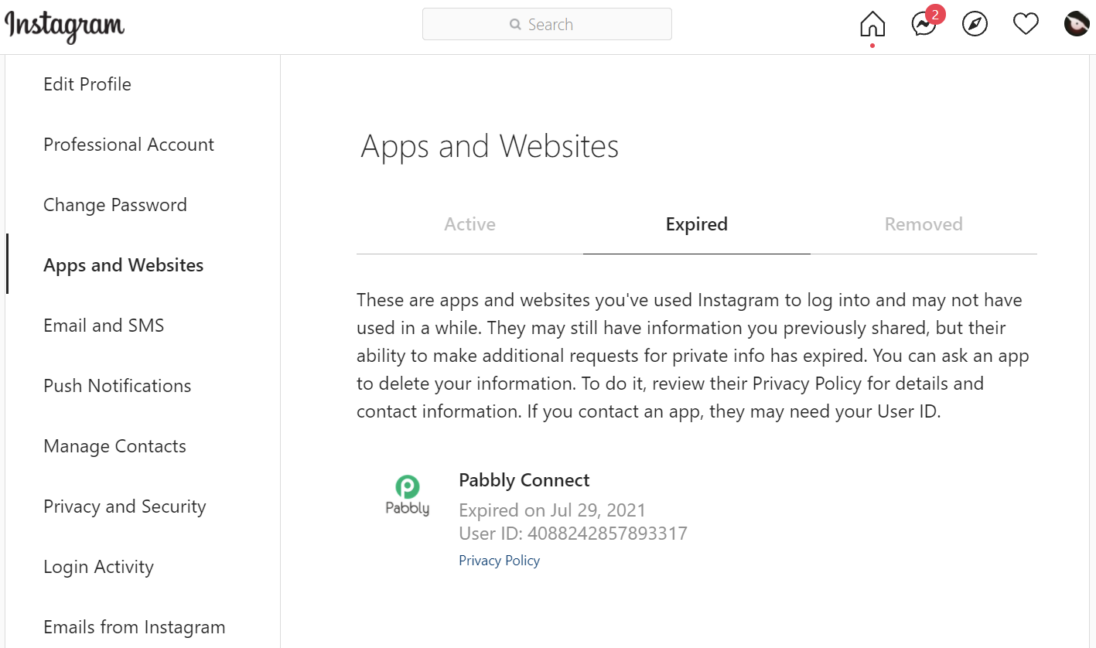Click the Pabbly app logo
The image size is (1096, 648).
tap(408, 496)
